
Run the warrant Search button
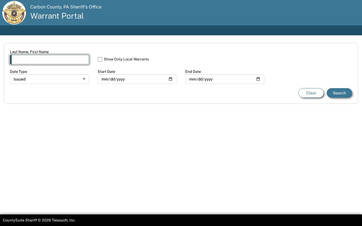click(339, 93)
